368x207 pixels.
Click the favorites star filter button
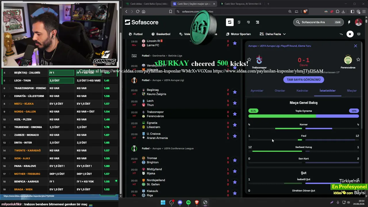[x=350, y=34]
